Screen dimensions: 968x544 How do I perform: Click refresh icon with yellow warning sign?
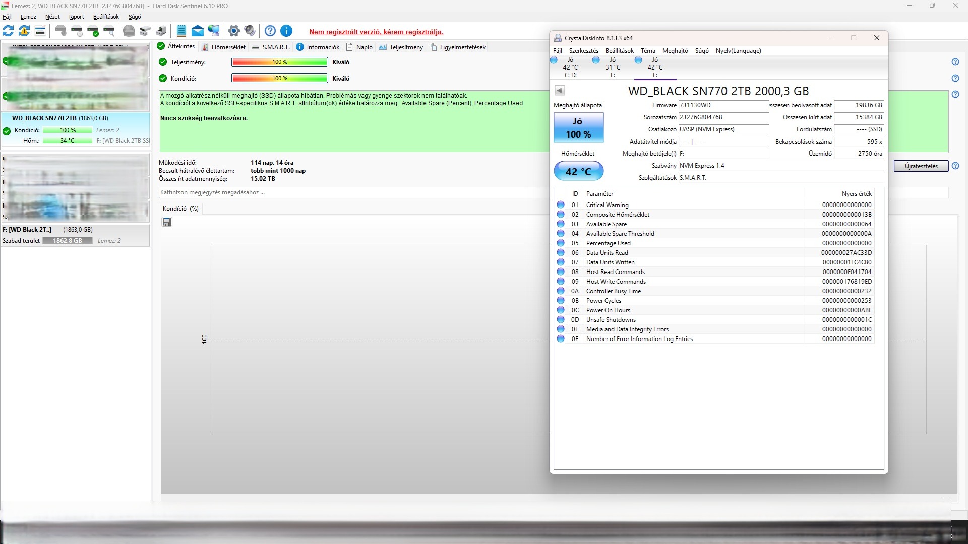[x=24, y=31]
